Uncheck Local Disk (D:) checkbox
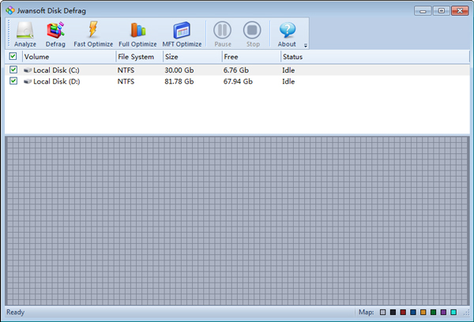Screen dimensions: 474x322 tap(13, 81)
